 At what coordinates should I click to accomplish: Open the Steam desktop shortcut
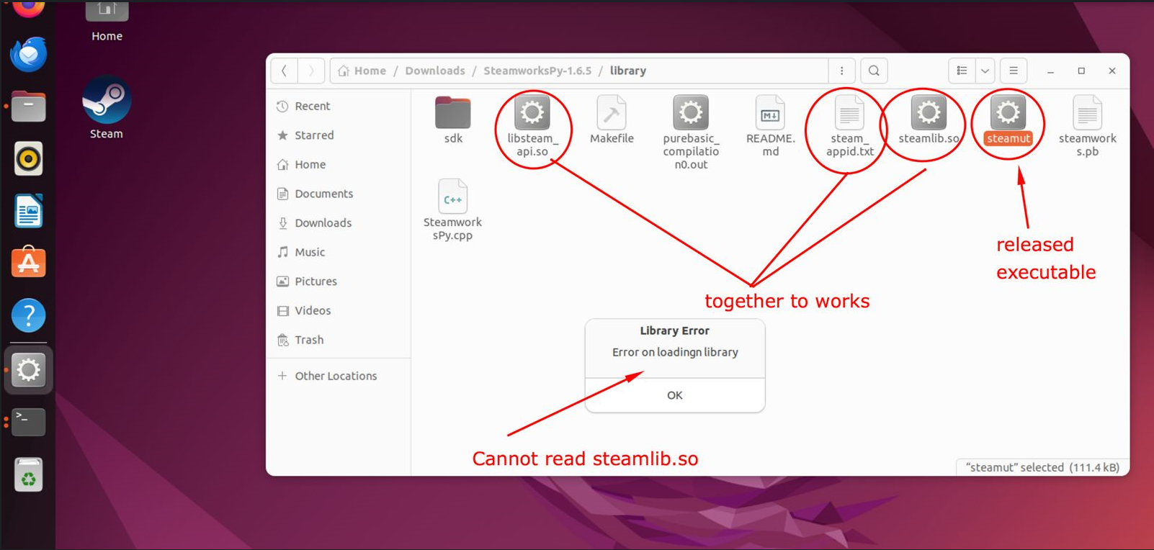[107, 107]
